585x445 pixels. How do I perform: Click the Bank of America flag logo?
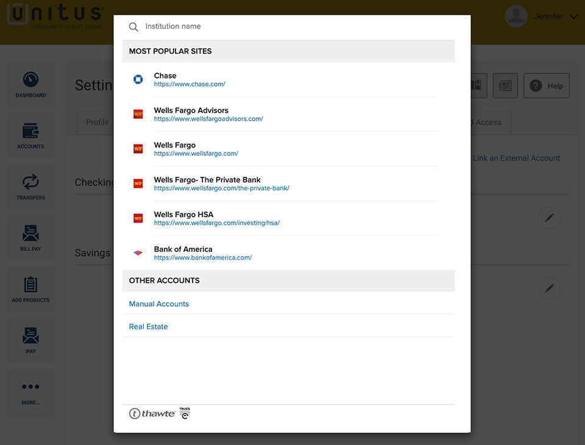[x=138, y=253]
